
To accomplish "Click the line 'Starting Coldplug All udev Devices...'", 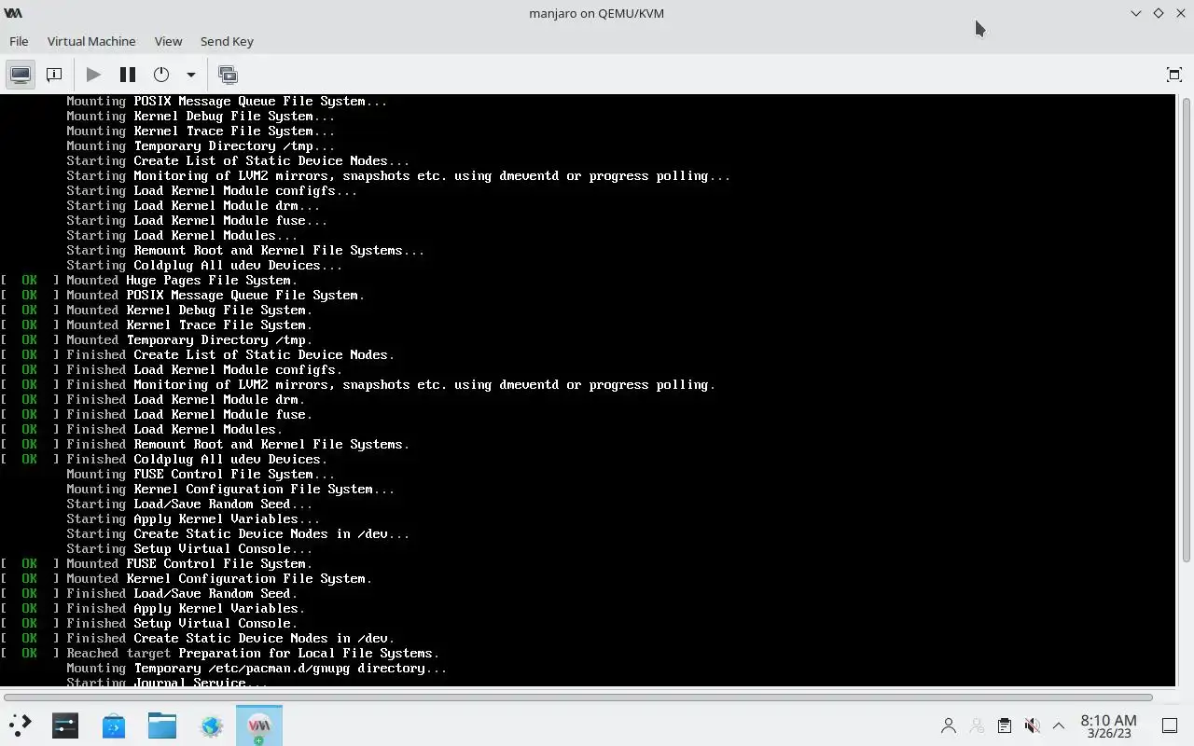I will 204,265.
